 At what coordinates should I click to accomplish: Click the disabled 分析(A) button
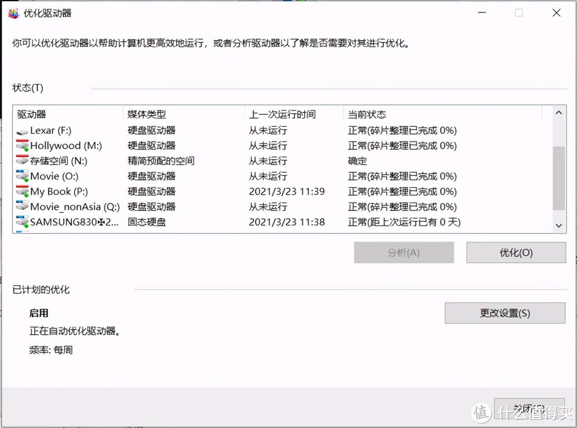click(x=403, y=253)
